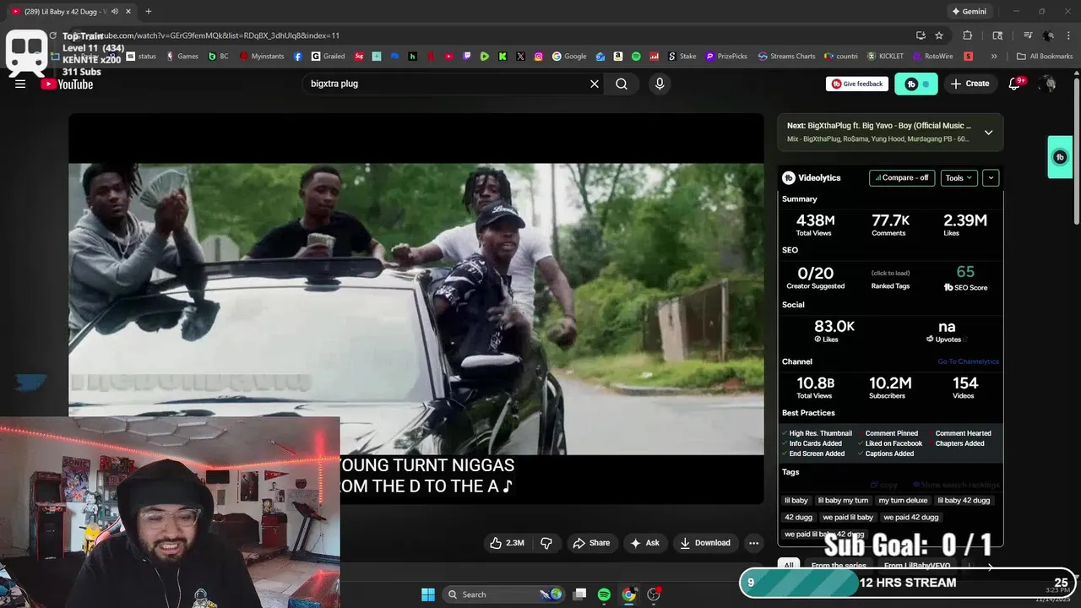This screenshot has height=608, width=1081.
Task: Open the Kick bookmark icon
Action: pyautogui.click(x=502, y=57)
